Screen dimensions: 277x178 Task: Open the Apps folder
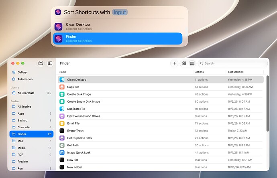point(31,113)
